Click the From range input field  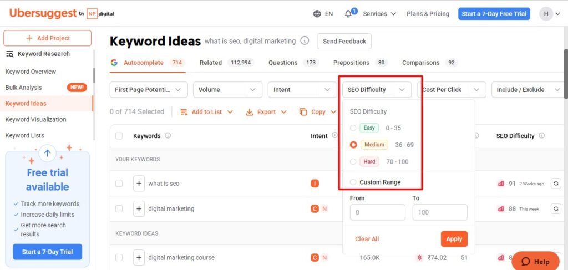377,212
